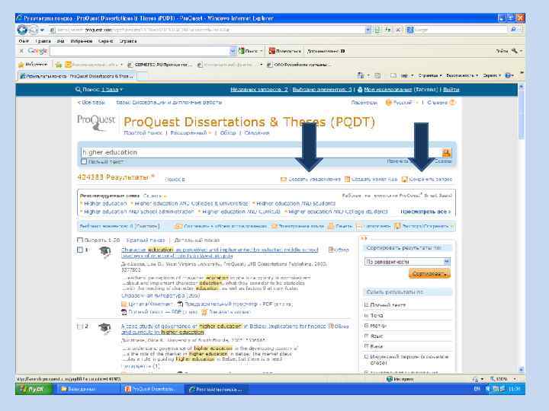Click the Favorites star icon
Viewport: 549px width, 411px height.
[21, 65]
